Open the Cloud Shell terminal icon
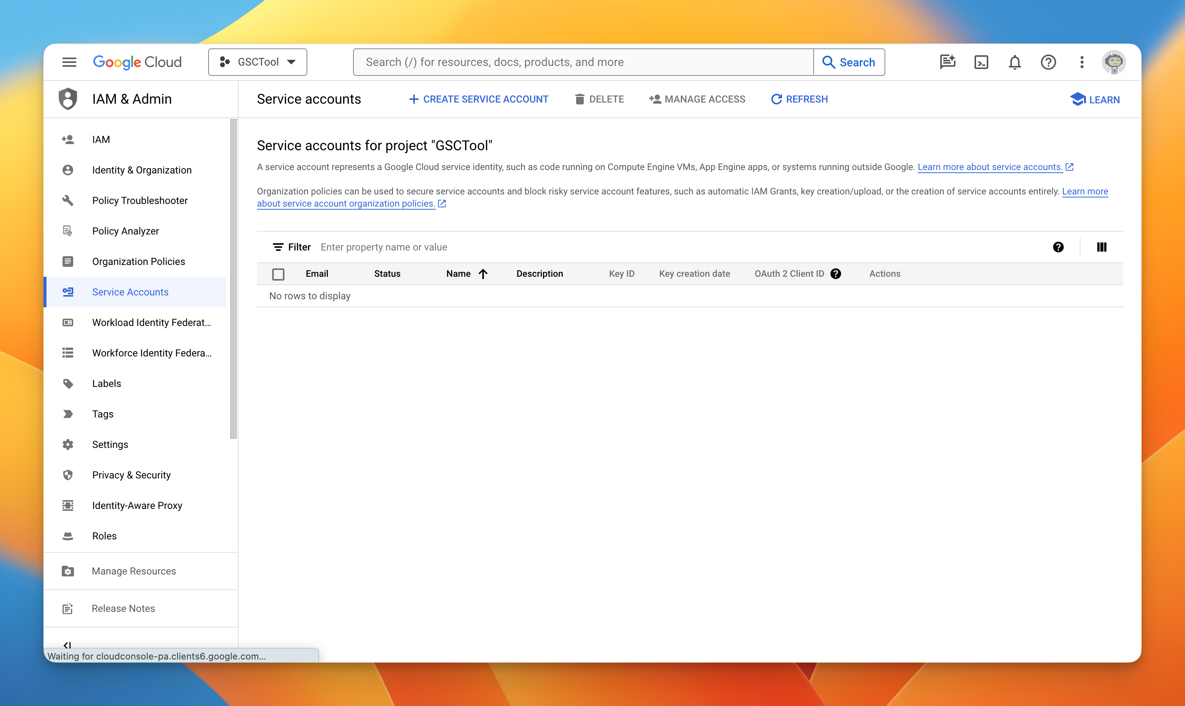The width and height of the screenshot is (1185, 706). (981, 62)
